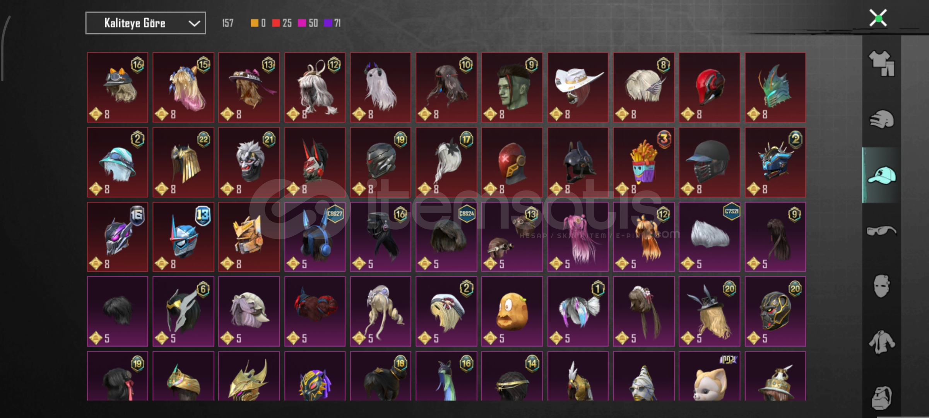Viewport: 929px width, 418px height.
Task: Choose the potato head mask item
Action: [x=512, y=312]
